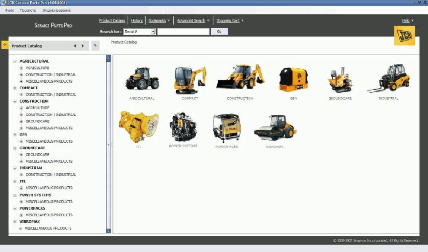Select CONSTRUCTION / INDUSTRIAL under COMPACT
428x252 pixels.
click(51, 94)
